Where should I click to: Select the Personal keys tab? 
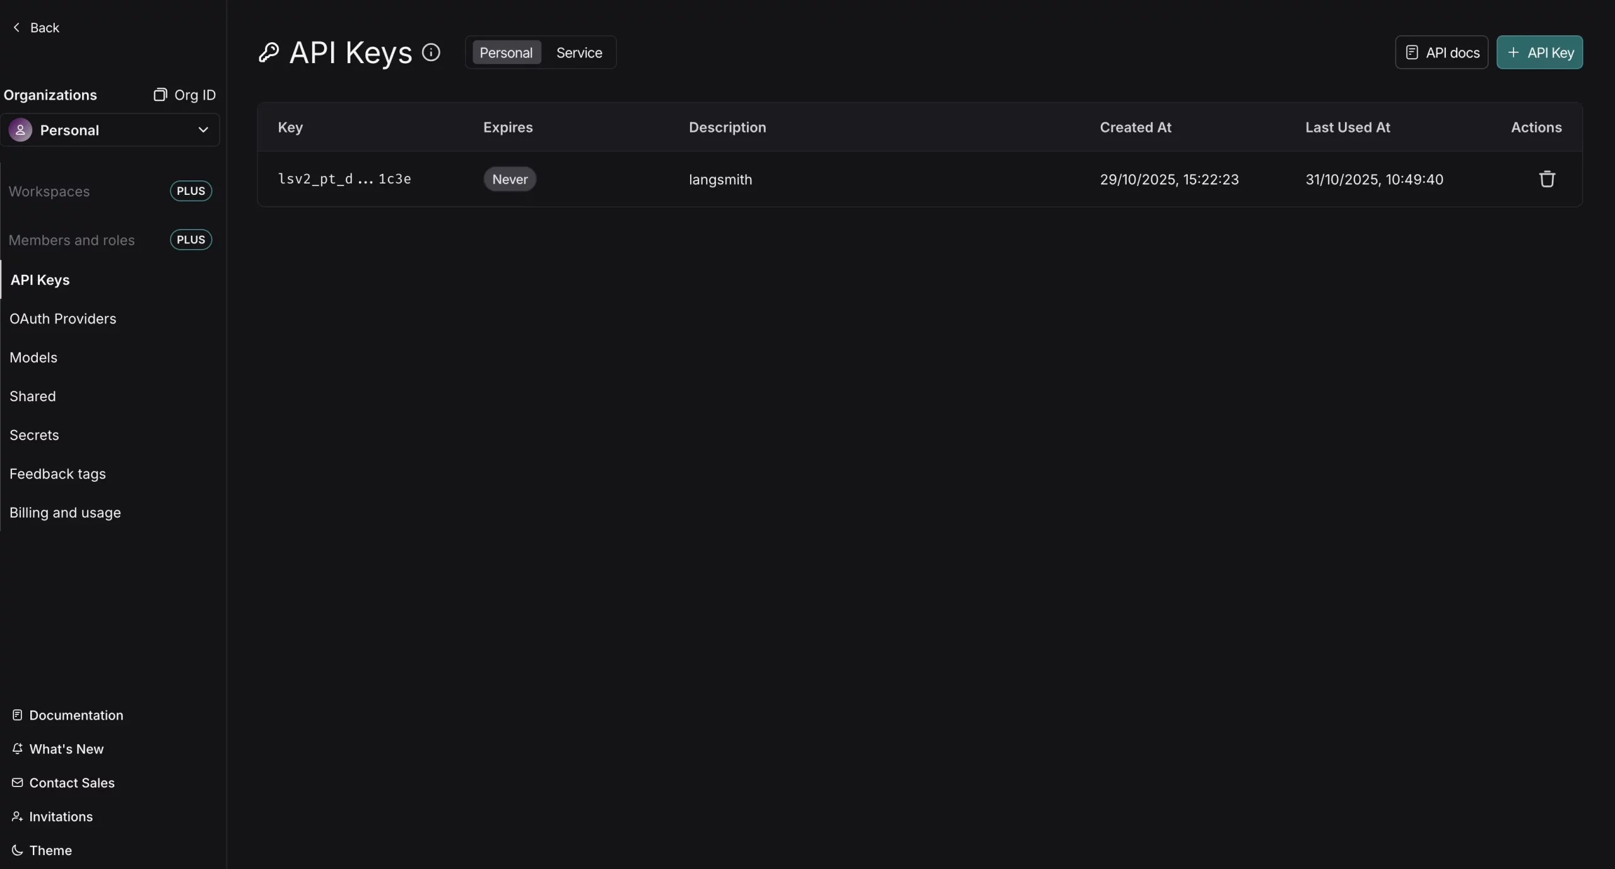click(x=505, y=52)
